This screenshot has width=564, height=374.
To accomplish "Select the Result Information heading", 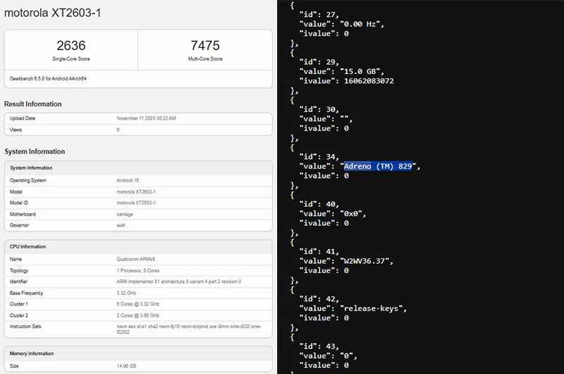I will 33,104.
